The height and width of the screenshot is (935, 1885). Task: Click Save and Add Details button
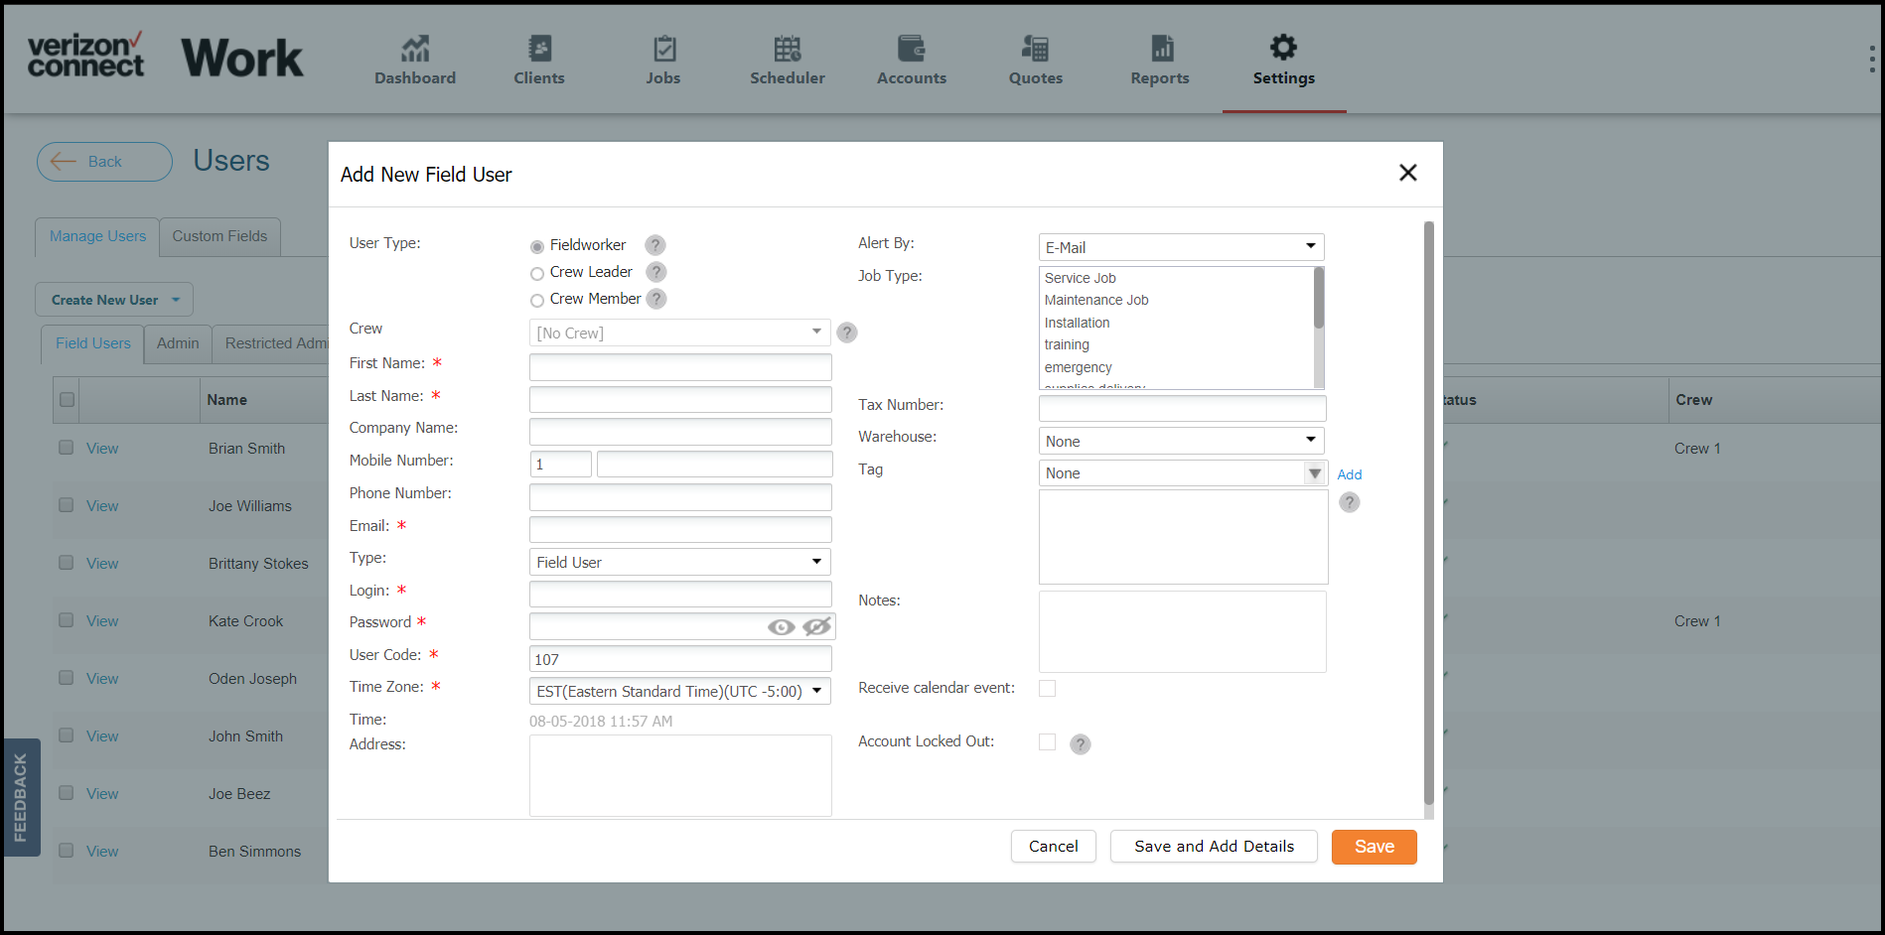[x=1214, y=847]
